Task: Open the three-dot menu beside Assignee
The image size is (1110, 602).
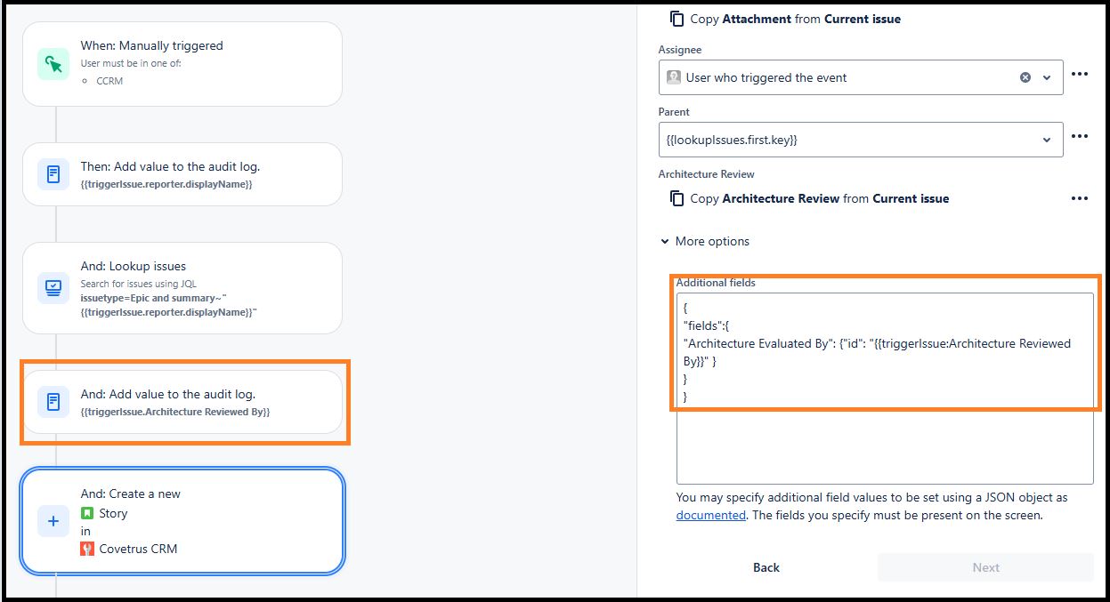Action: (x=1080, y=75)
